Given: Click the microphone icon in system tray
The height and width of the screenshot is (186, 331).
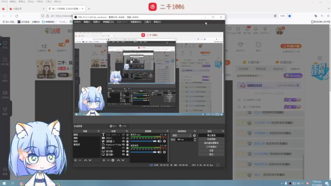Looking at the screenshot, I should (x=286, y=184).
